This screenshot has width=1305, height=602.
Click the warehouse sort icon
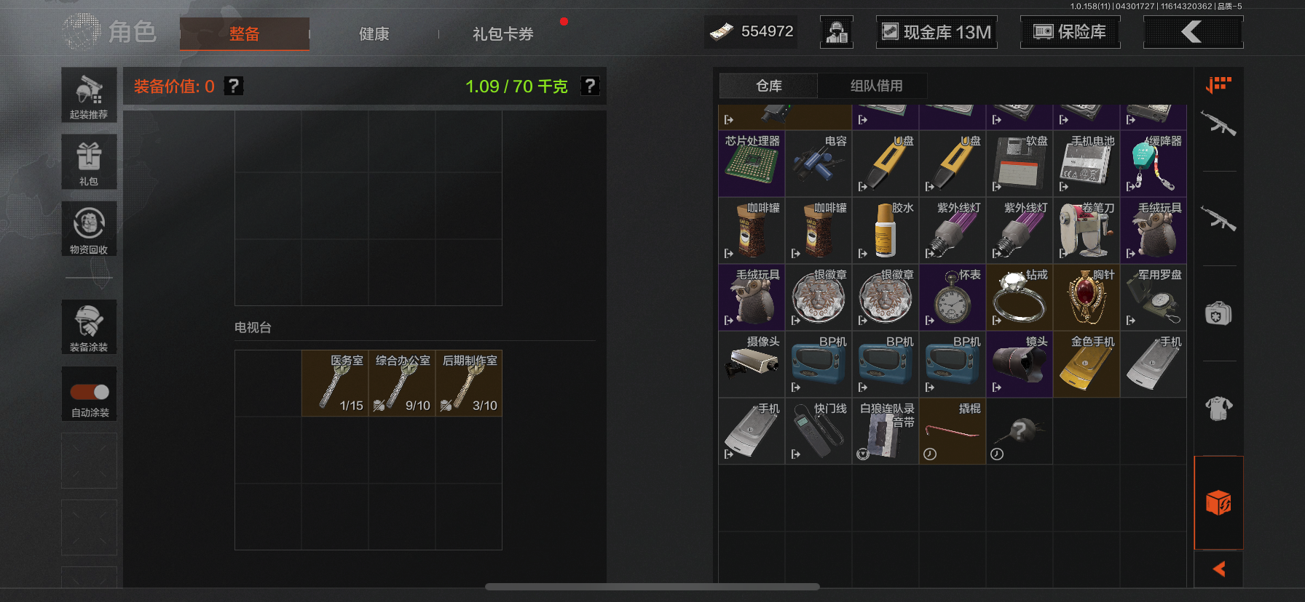point(1218,85)
